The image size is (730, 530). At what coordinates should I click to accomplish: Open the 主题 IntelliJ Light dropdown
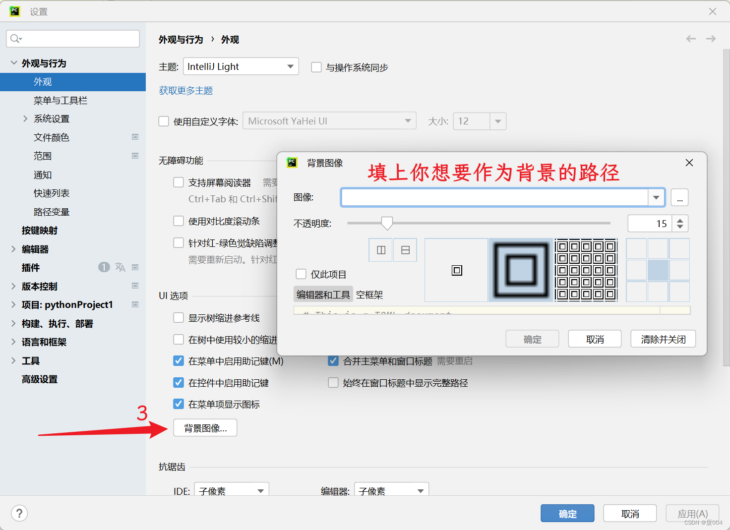[x=241, y=66]
